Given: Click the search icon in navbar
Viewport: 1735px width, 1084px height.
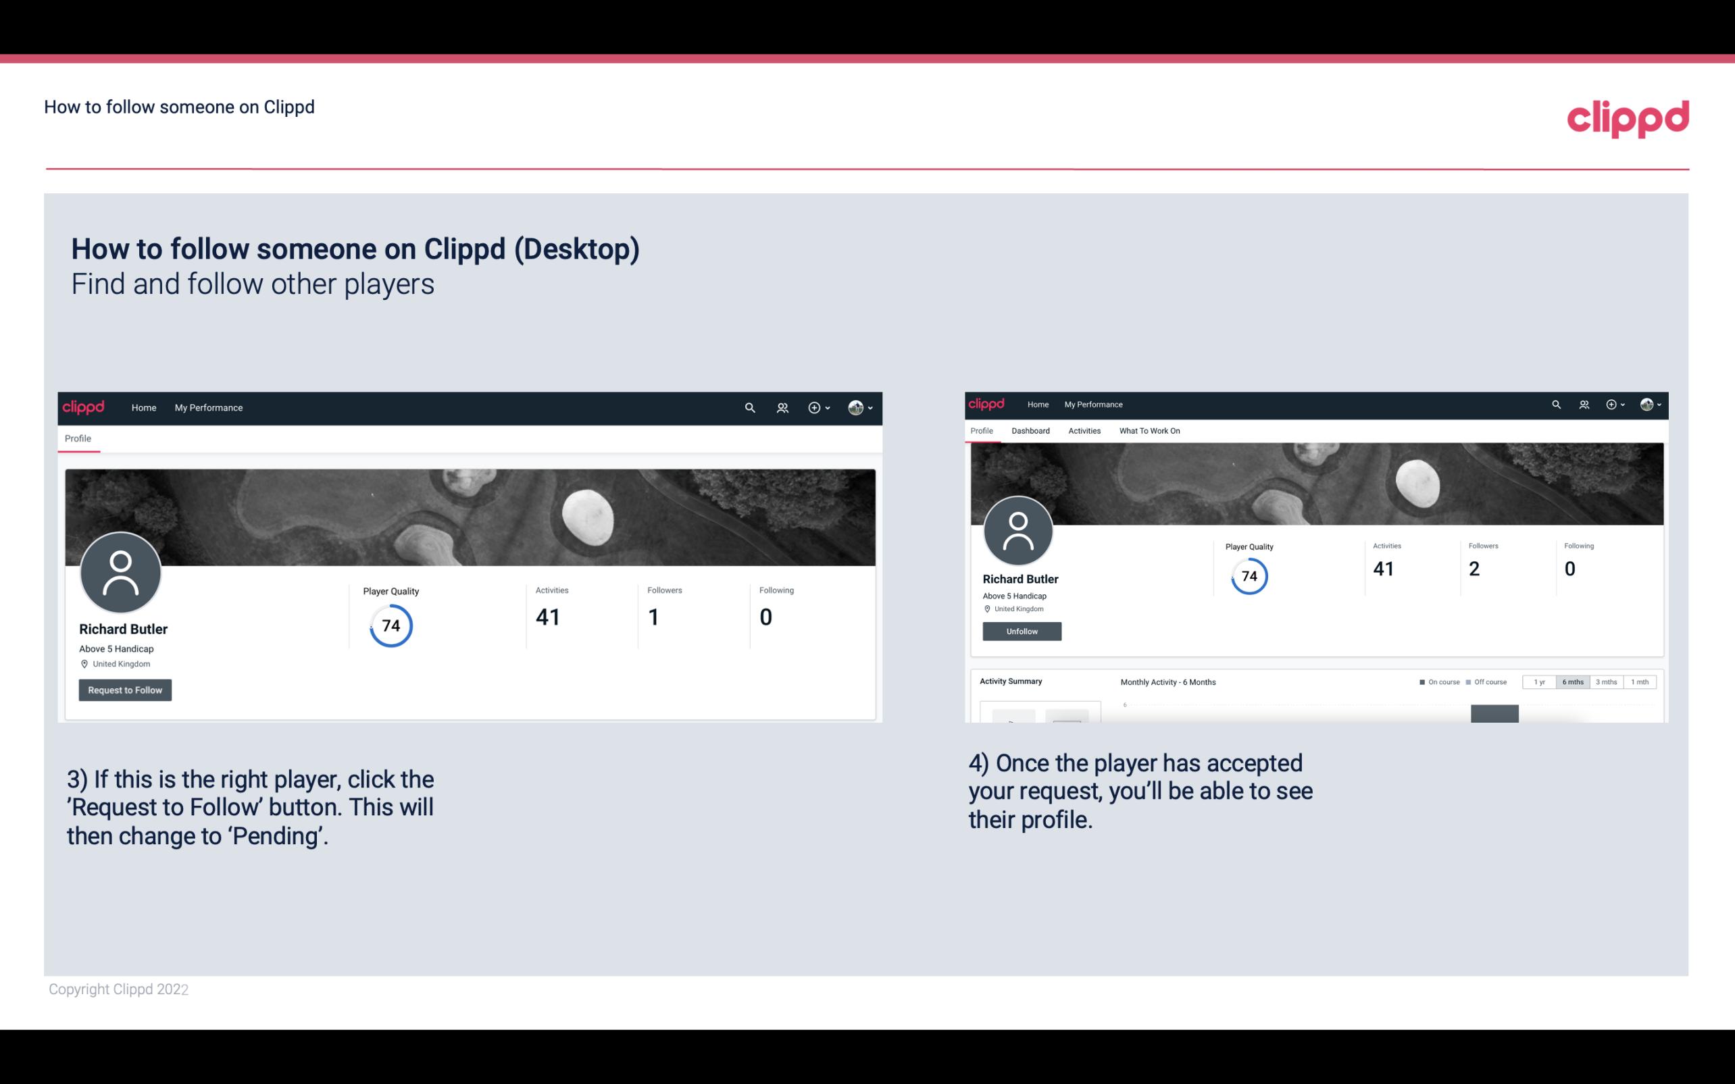Looking at the screenshot, I should 749,407.
